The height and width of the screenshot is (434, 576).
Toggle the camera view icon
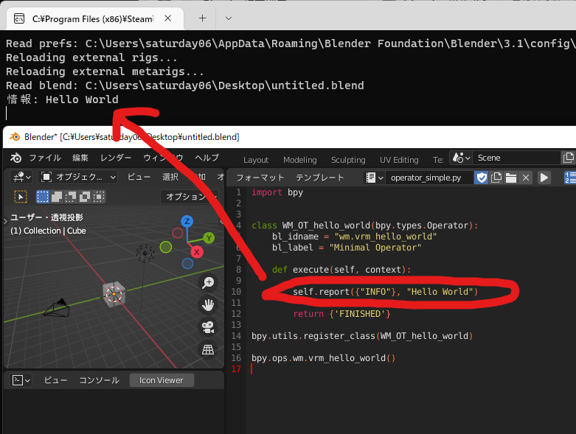tap(208, 327)
